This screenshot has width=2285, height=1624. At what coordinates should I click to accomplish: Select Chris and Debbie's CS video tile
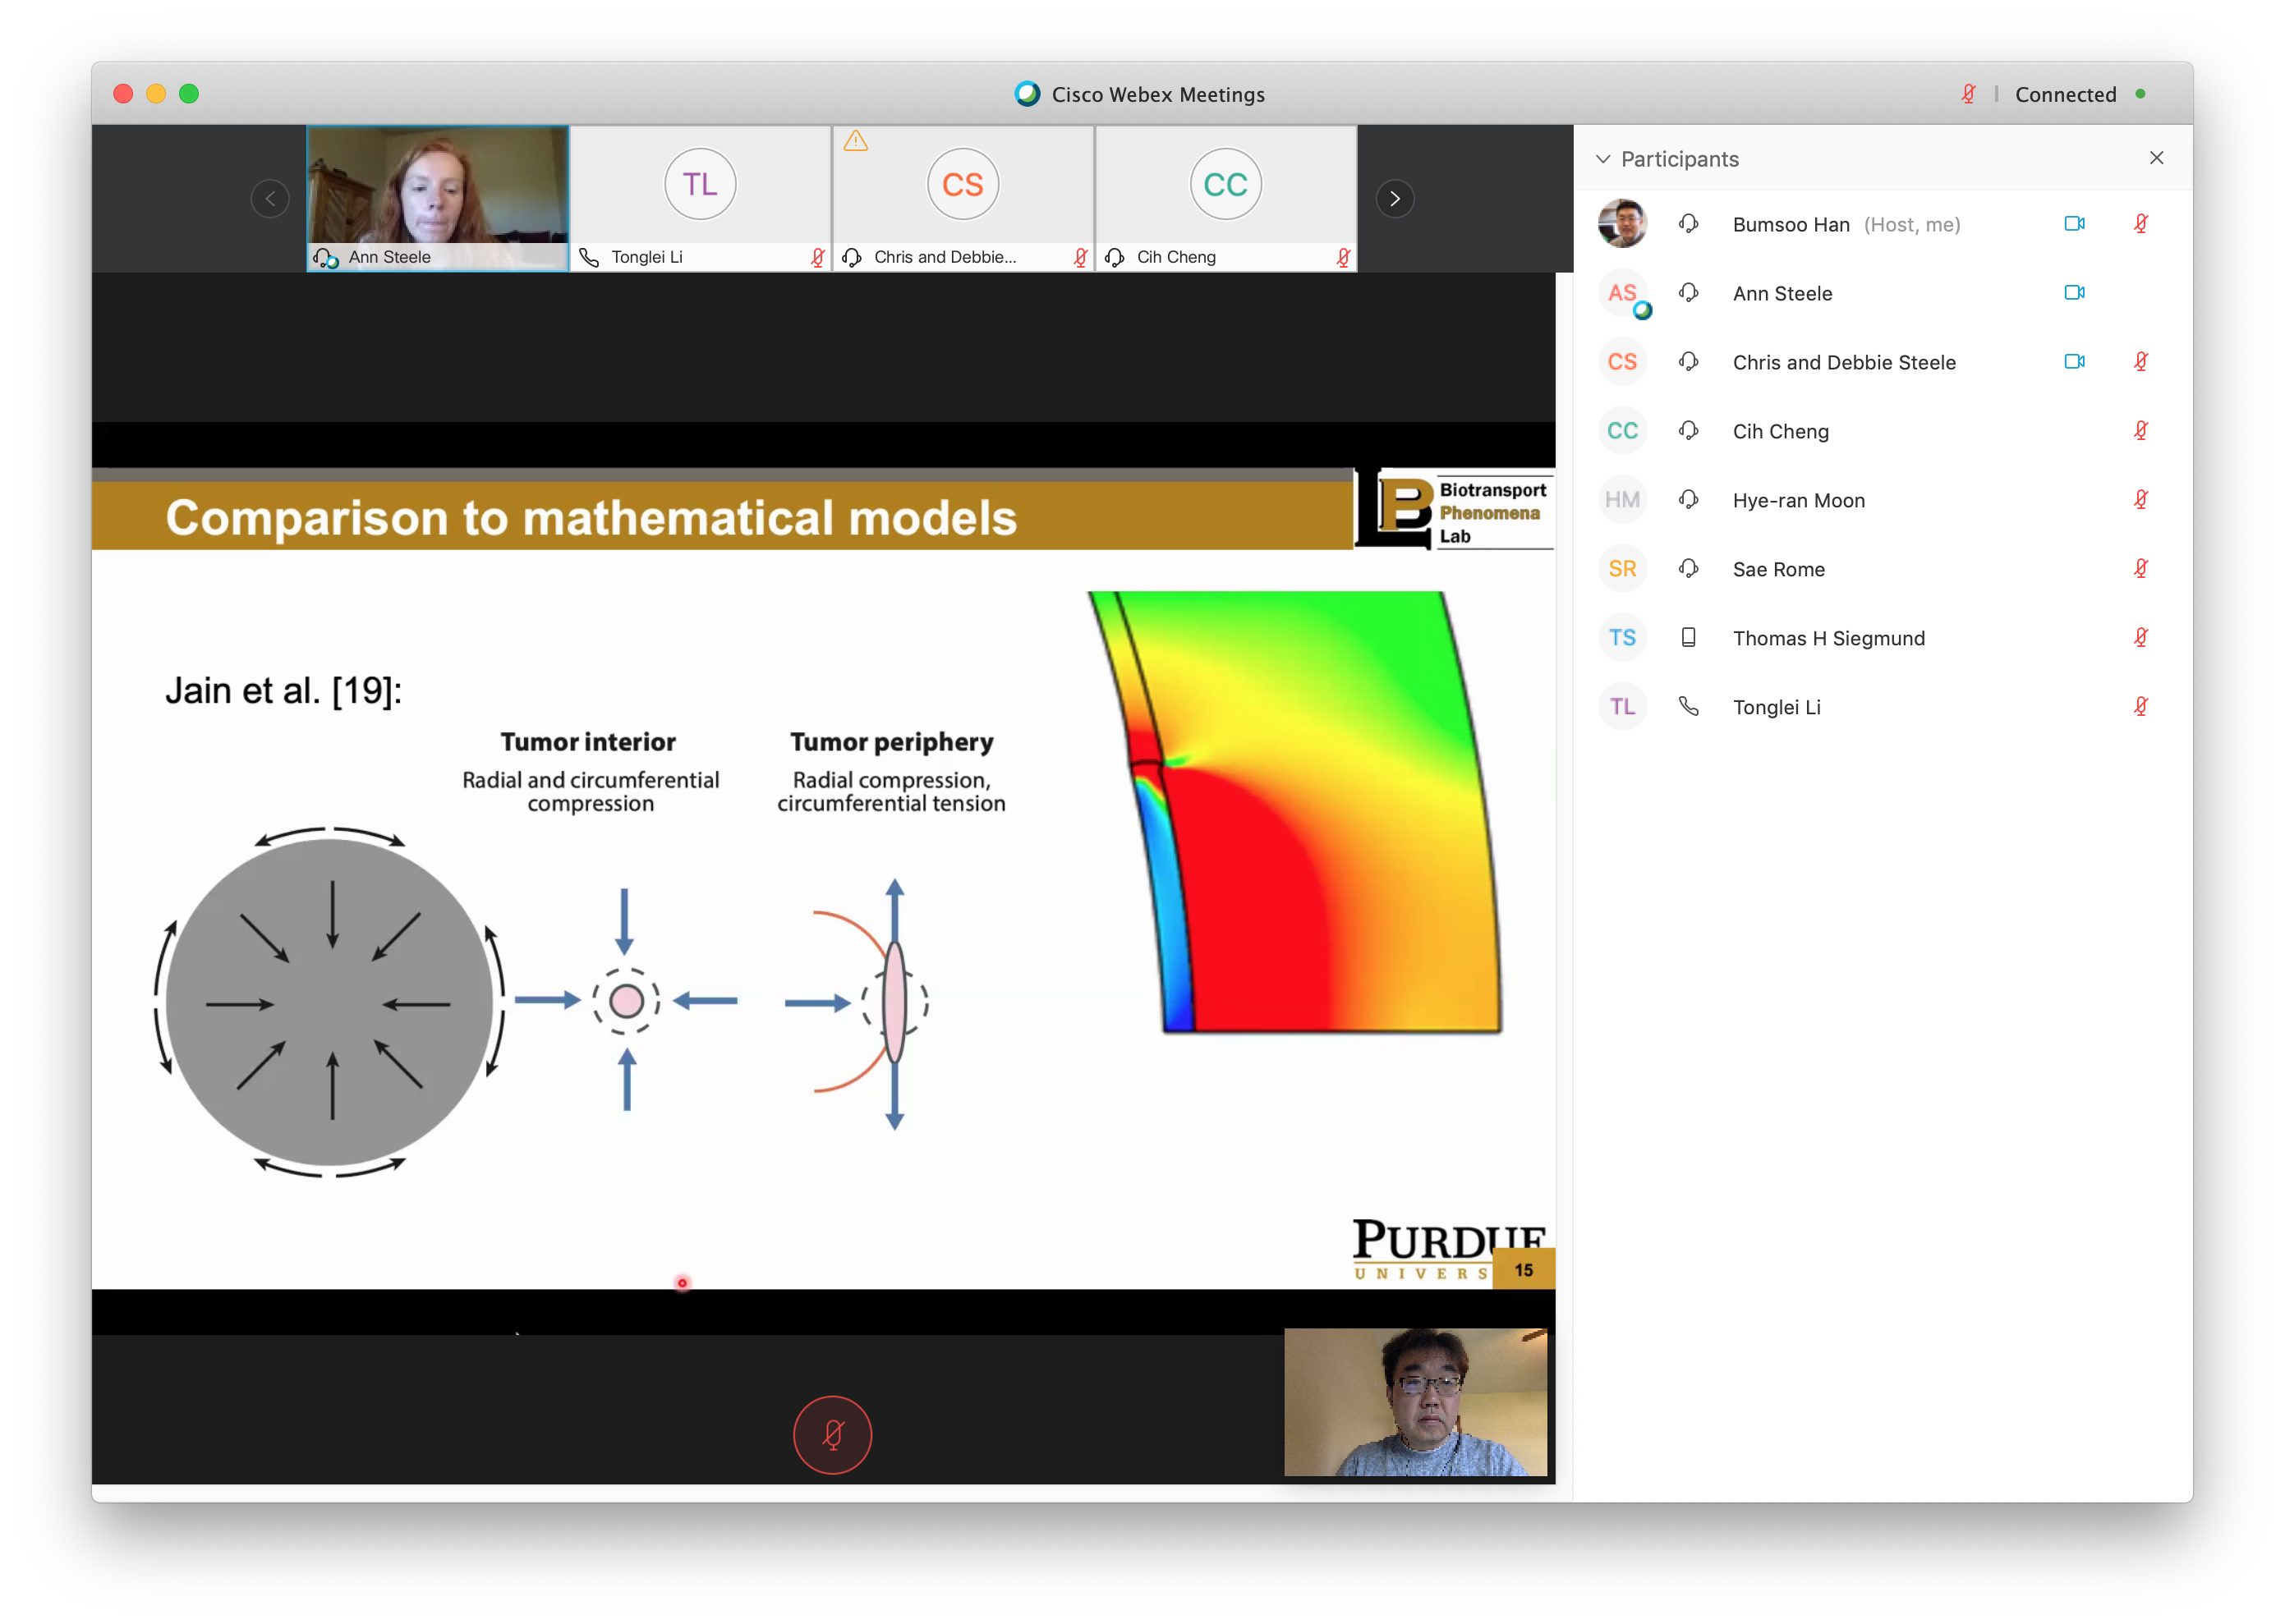click(963, 198)
